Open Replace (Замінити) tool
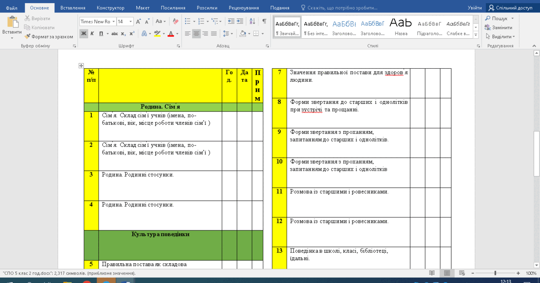Screen dimensions: 540x283 pyautogui.click(x=499, y=27)
